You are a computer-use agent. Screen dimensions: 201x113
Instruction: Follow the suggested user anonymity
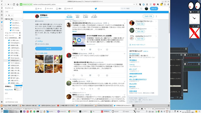point(140,39)
